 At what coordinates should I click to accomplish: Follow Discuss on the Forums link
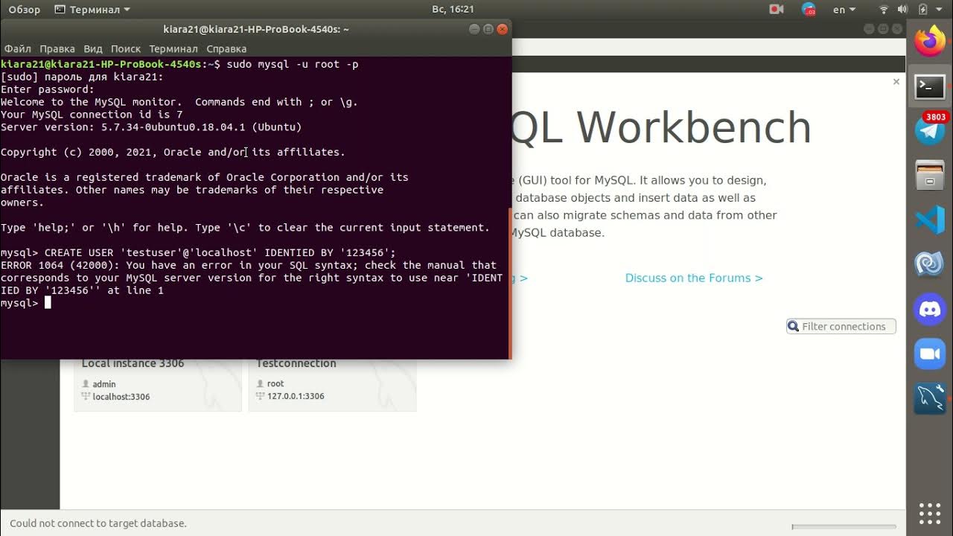click(694, 278)
